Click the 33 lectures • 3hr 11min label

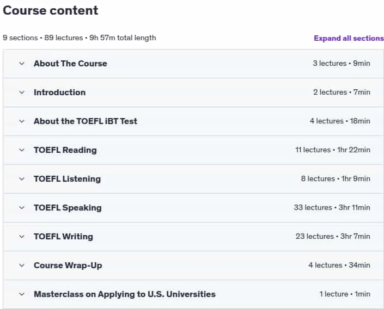(332, 207)
